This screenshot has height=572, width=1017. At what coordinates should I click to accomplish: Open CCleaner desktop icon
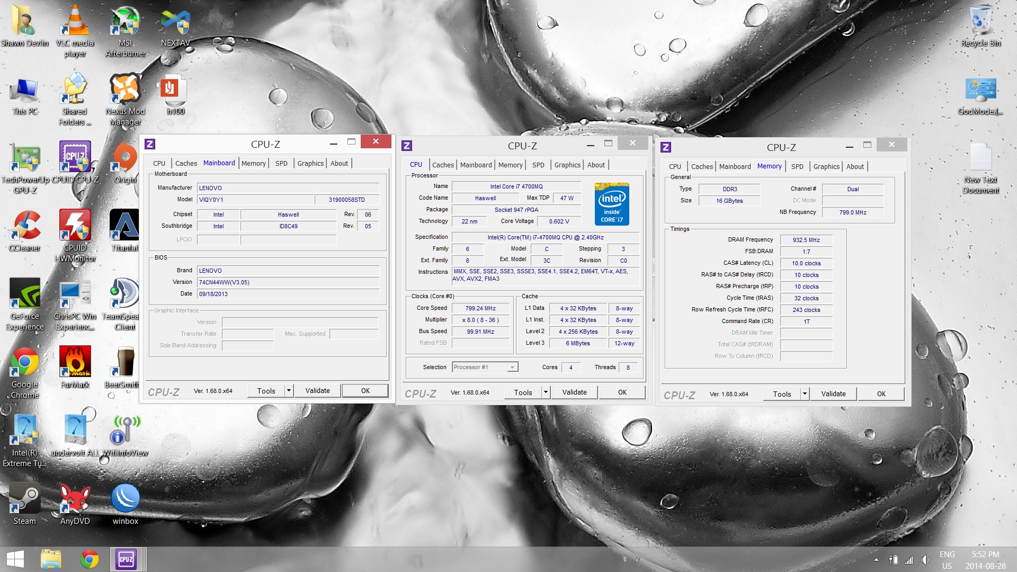(25, 231)
